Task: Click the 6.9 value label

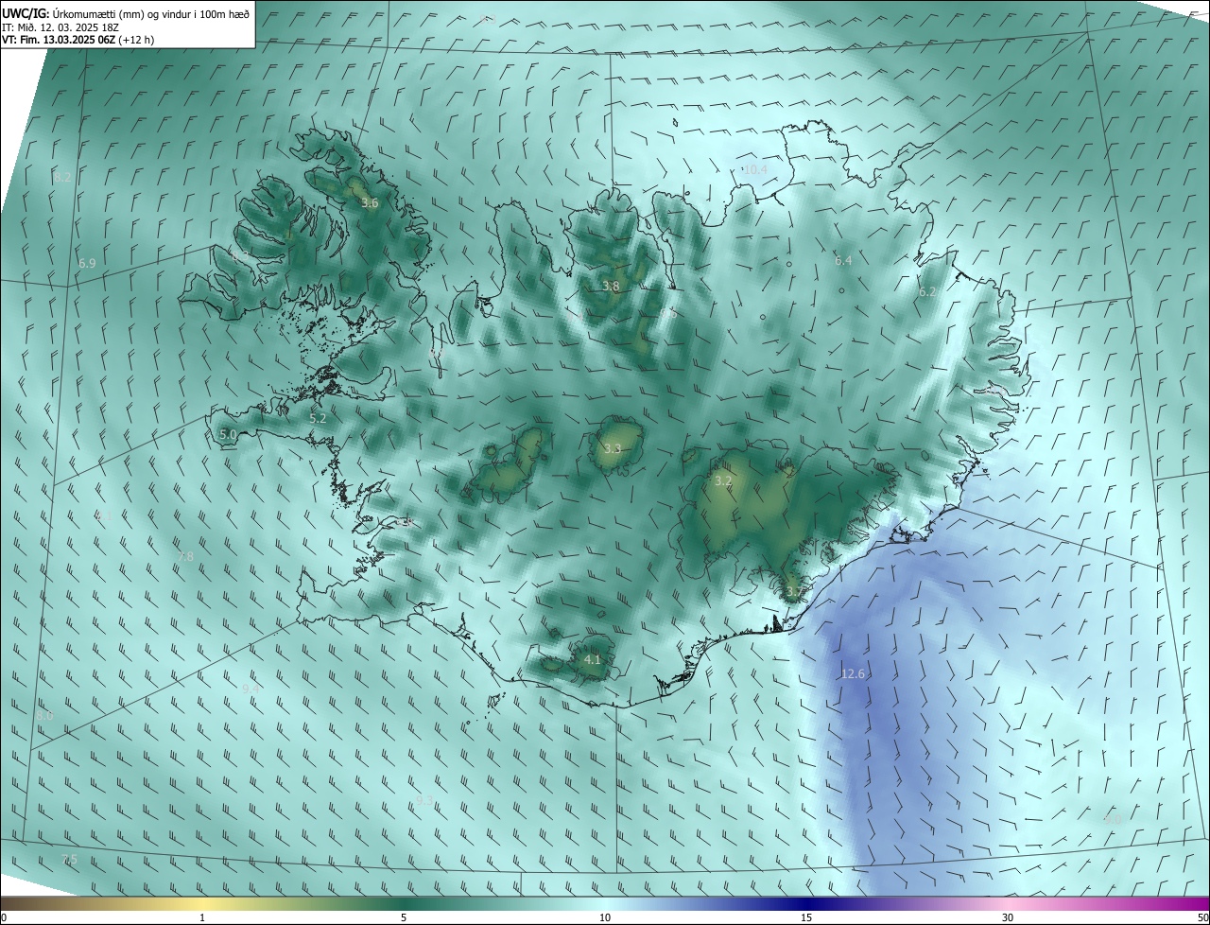Action: (87, 263)
